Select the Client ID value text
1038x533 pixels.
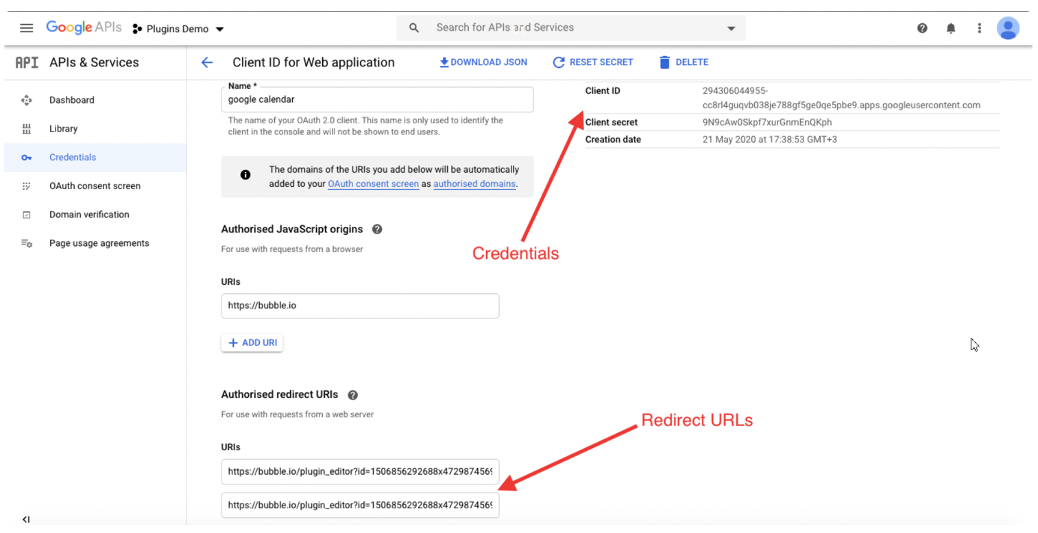point(841,98)
